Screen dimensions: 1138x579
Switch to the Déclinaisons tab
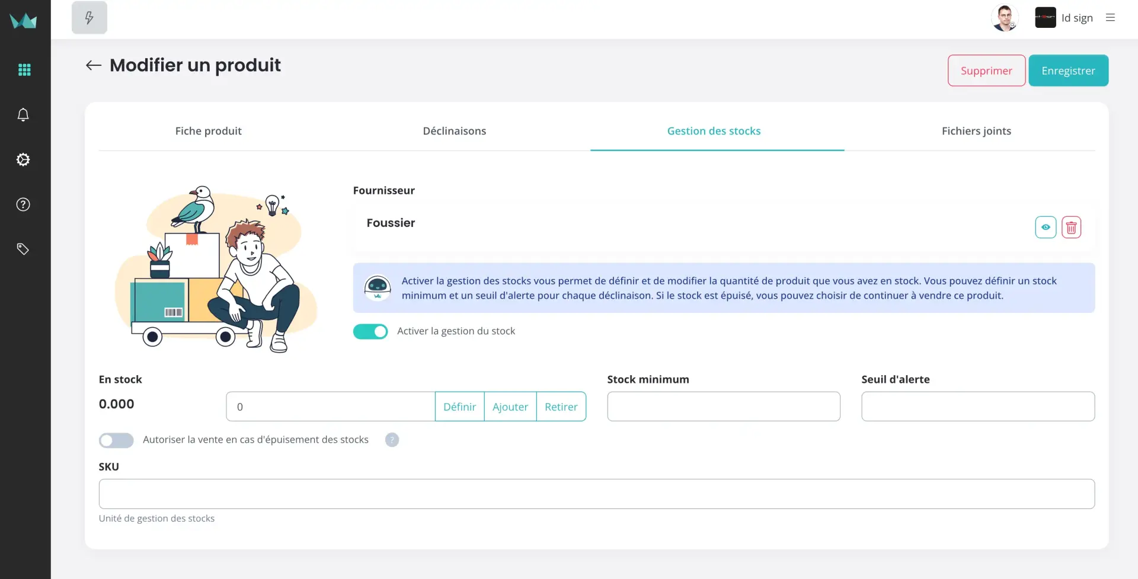point(454,131)
